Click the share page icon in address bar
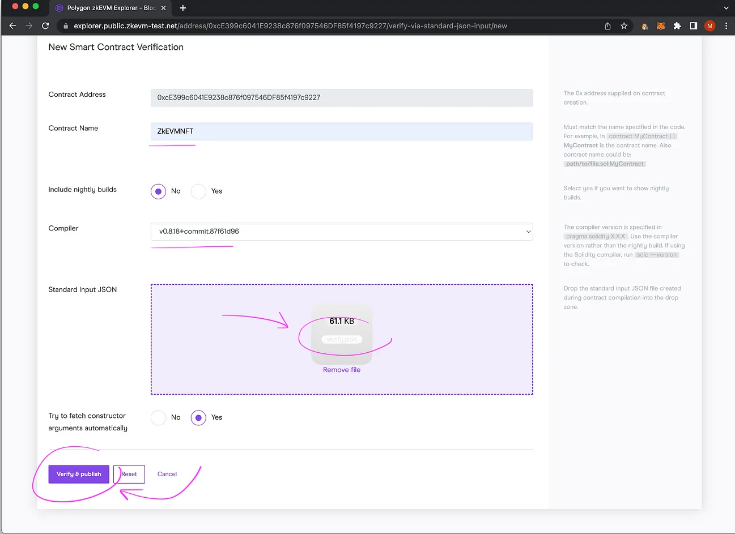Screen dimensions: 735x534 607,26
